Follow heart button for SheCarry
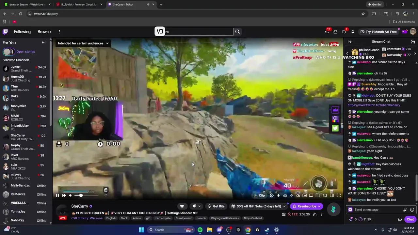The height and width of the screenshot is (235, 418). [x=182, y=206]
